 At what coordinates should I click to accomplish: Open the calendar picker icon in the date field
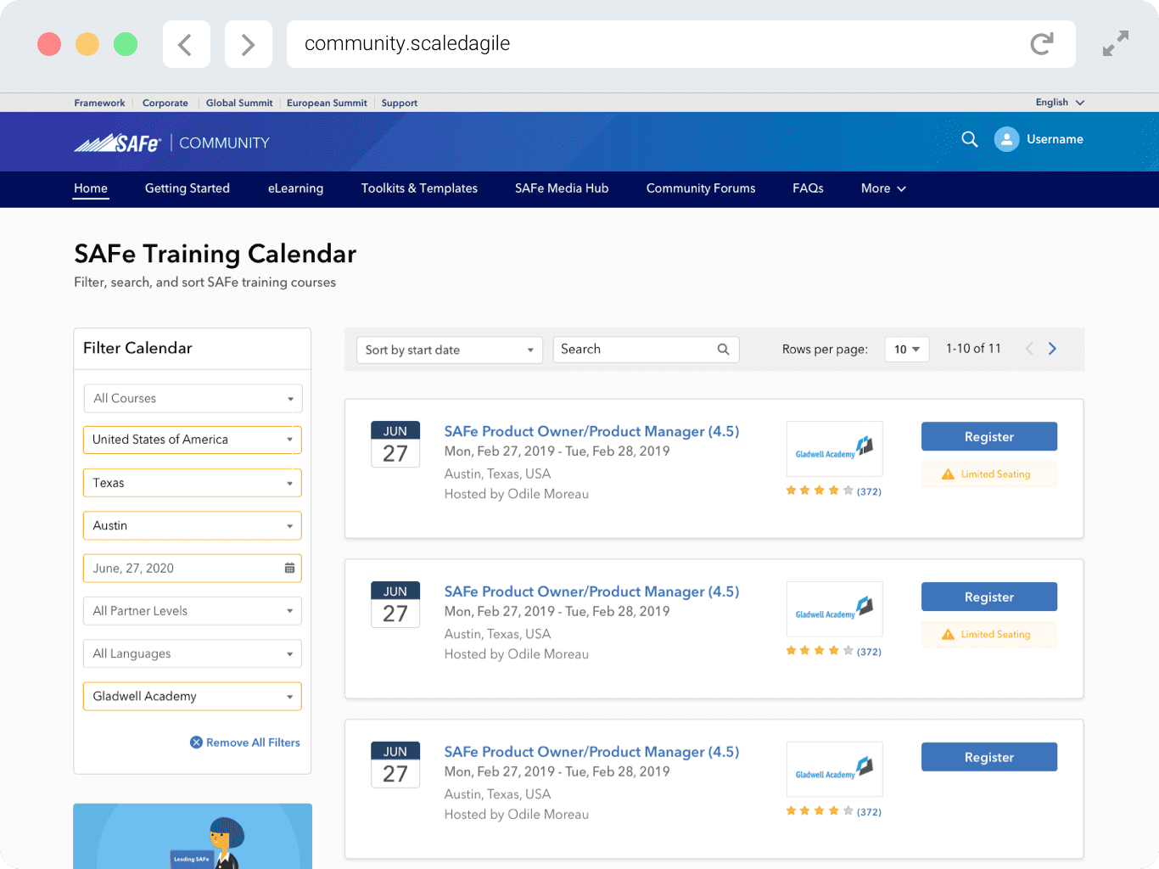pyautogui.click(x=289, y=569)
